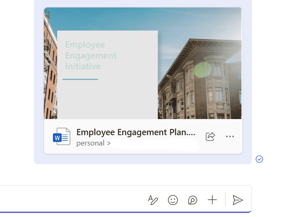Click the sent status checkmark circle

(259, 159)
